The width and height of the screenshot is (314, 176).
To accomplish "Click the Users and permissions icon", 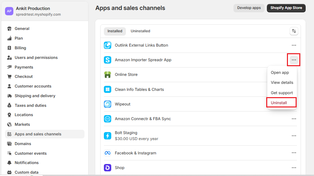I will click(x=9, y=58).
